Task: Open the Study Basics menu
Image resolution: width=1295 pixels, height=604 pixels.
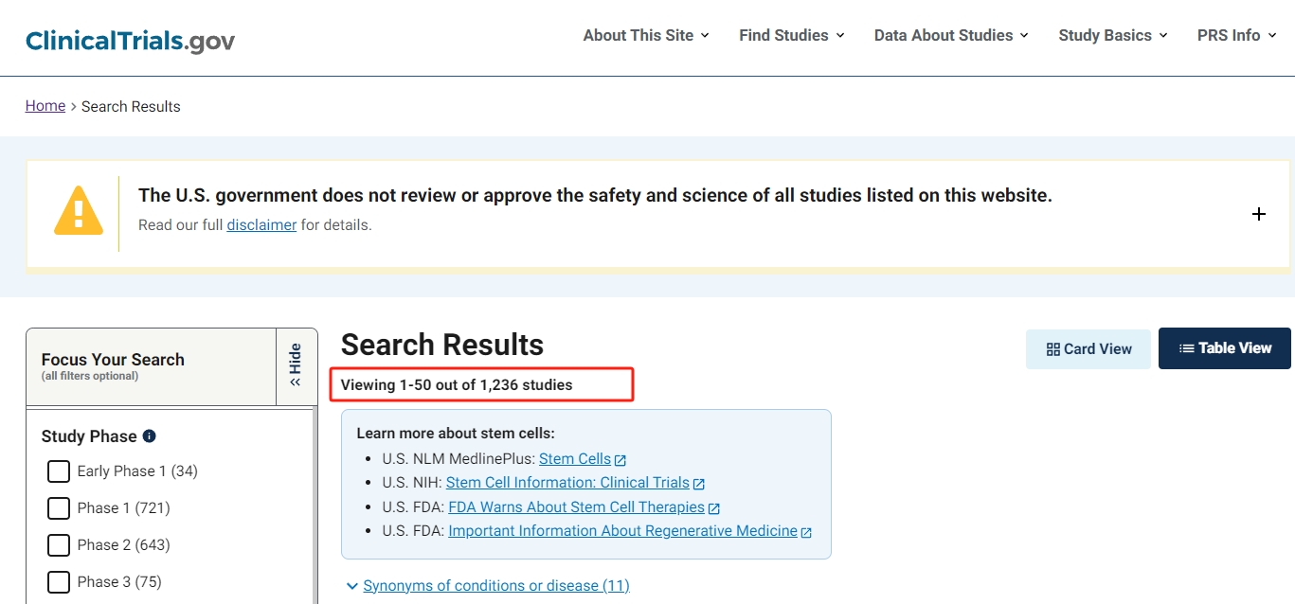Action: 1112,36
